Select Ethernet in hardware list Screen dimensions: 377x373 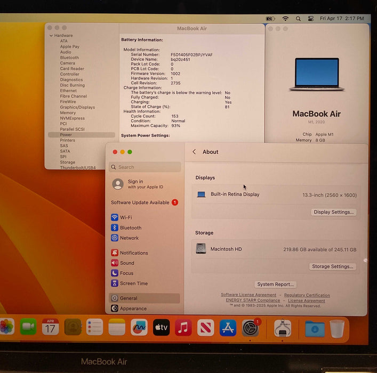[x=68, y=91]
